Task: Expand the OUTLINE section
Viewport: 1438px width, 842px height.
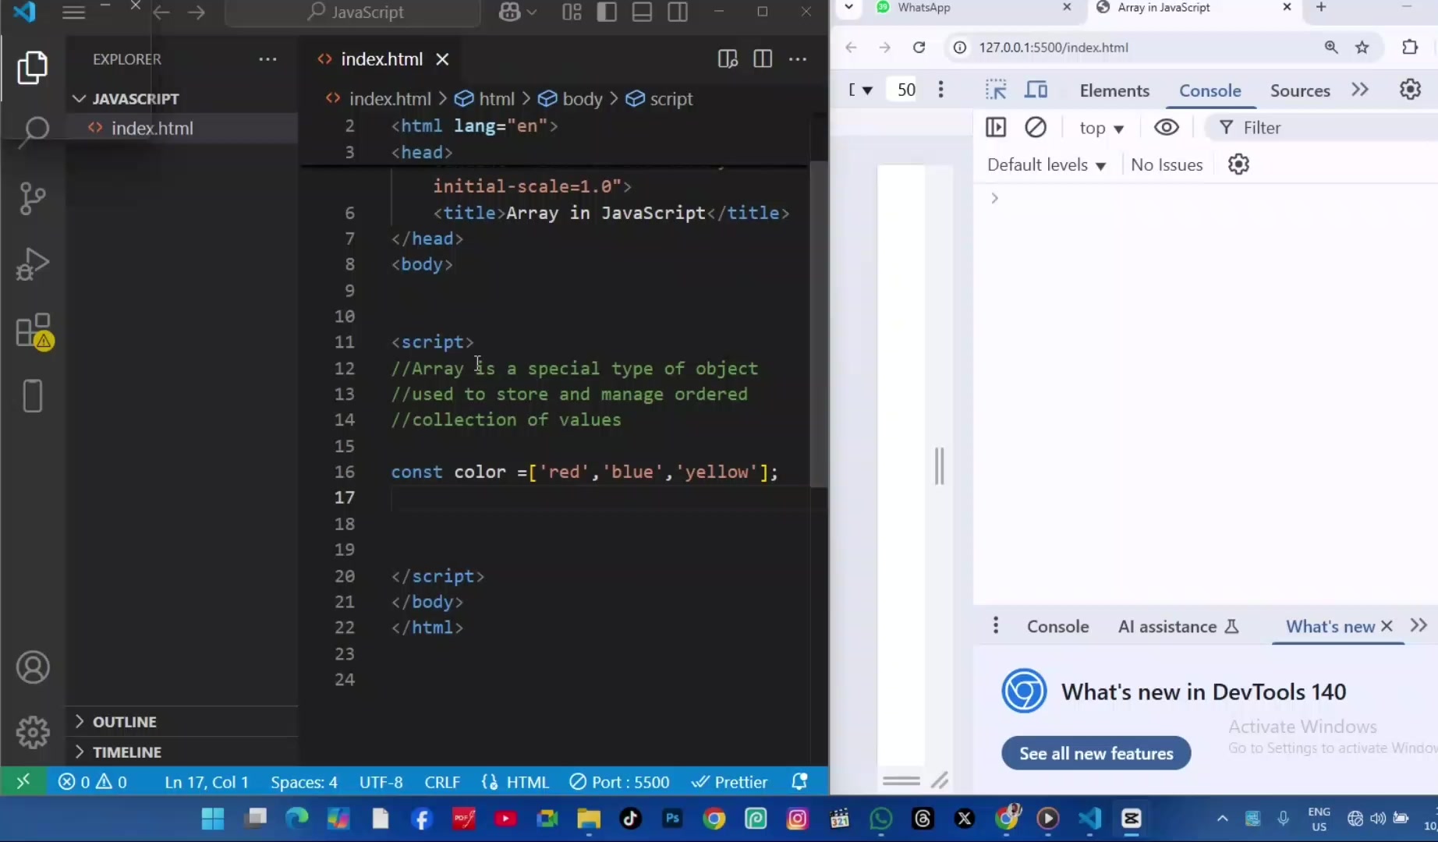Action: [125, 722]
